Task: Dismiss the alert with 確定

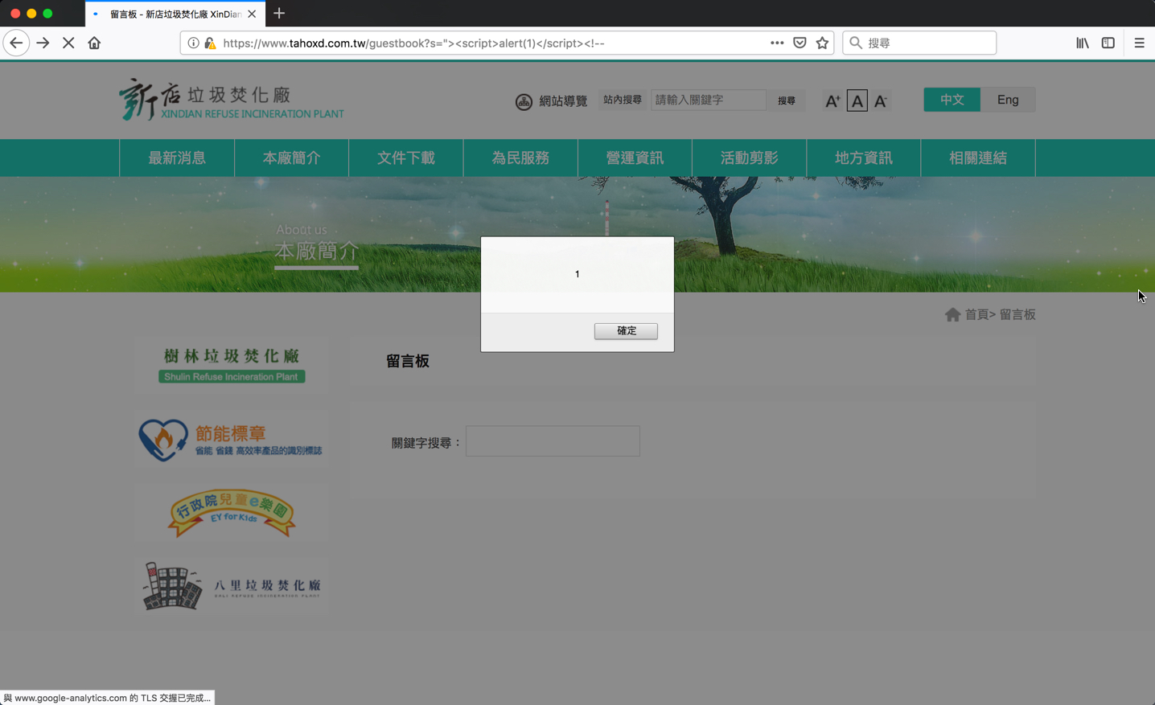Action: pyautogui.click(x=626, y=331)
